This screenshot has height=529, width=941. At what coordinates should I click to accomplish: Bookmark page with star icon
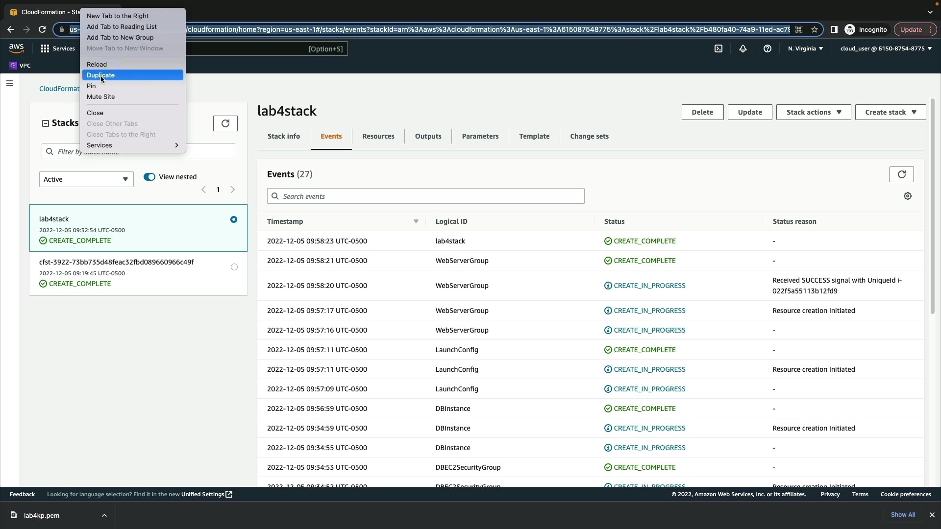pos(815,29)
